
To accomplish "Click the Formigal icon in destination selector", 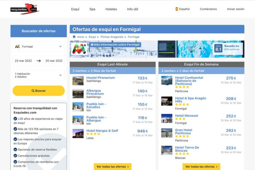I will [x=17, y=47].
